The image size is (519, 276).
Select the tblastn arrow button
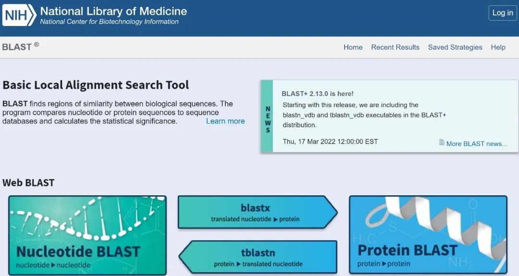click(258, 257)
